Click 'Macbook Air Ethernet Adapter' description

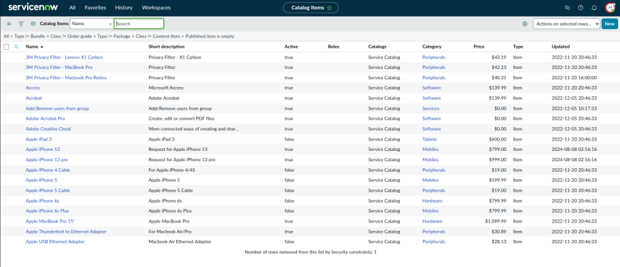[180, 242]
